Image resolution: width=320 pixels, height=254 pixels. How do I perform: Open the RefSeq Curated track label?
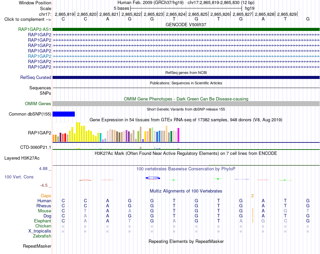pyautogui.click(x=36, y=77)
